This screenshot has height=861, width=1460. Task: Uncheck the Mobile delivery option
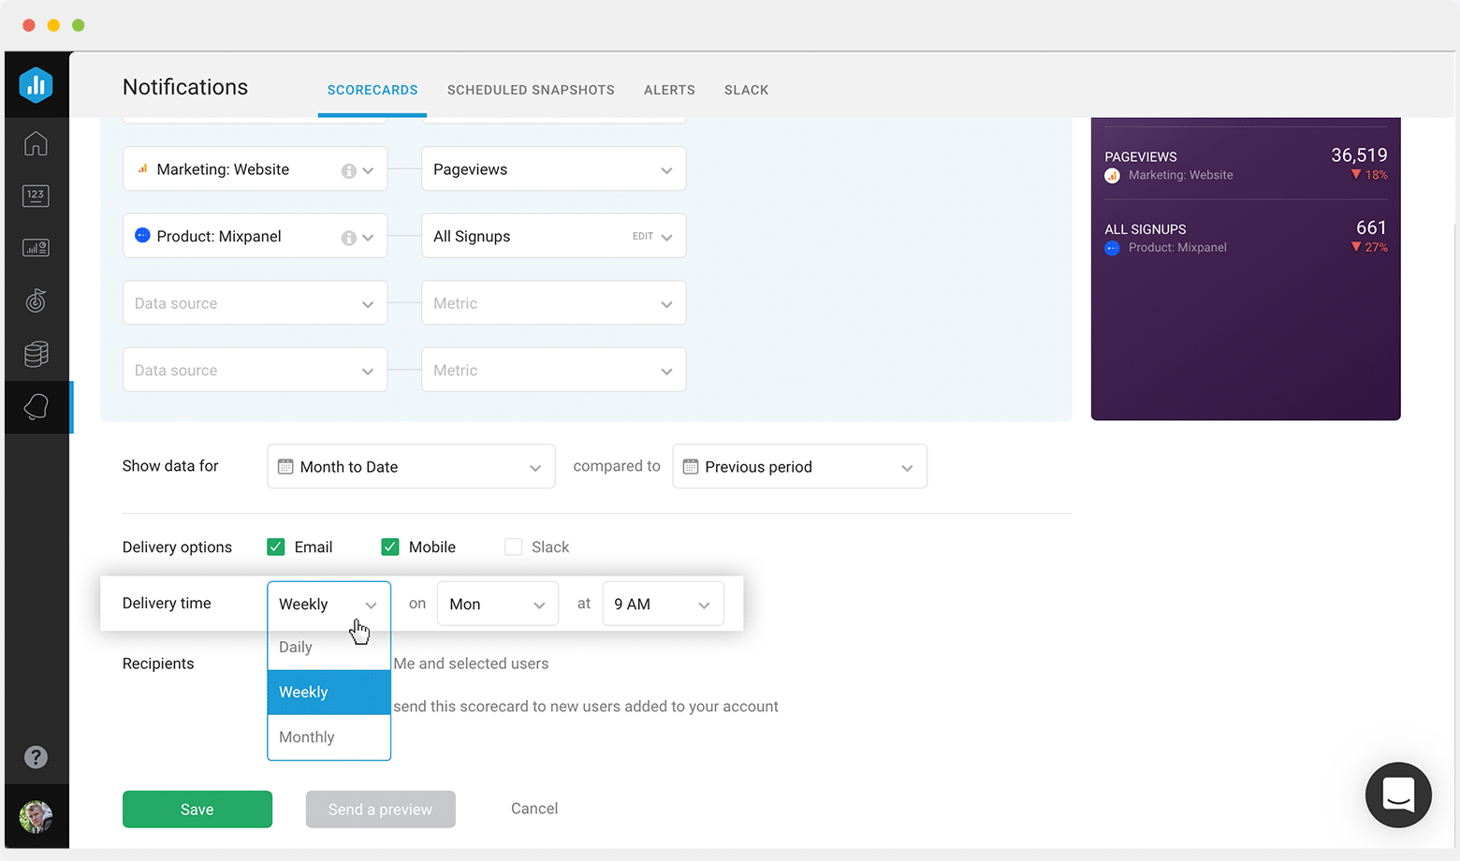(x=390, y=547)
